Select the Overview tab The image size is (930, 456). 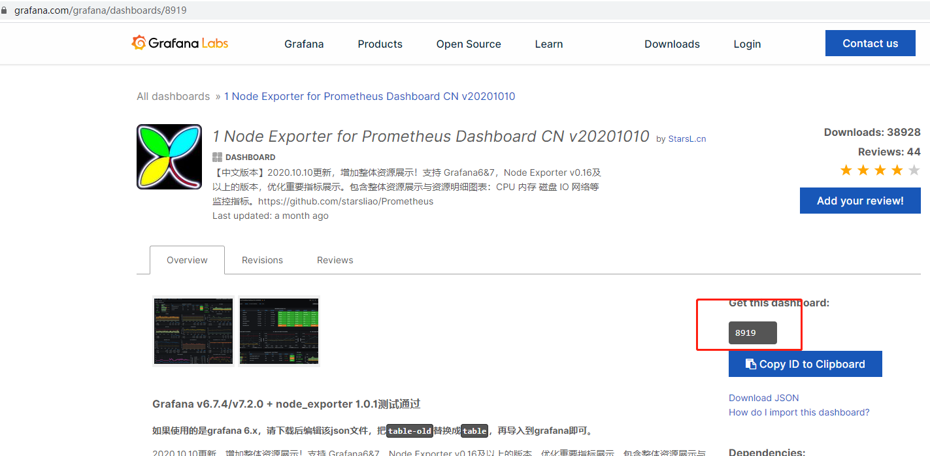(187, 260)
